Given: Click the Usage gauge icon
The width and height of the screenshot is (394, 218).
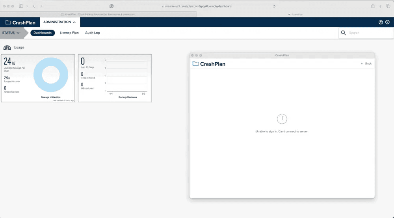Looking at the screenshot, I should (7, 48).
